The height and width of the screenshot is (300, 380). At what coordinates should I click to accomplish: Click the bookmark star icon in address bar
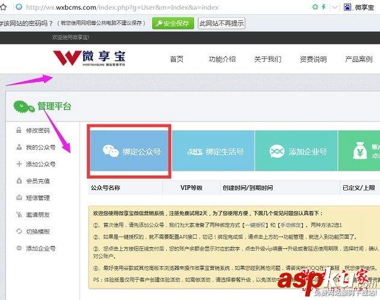tap(3, 7)
